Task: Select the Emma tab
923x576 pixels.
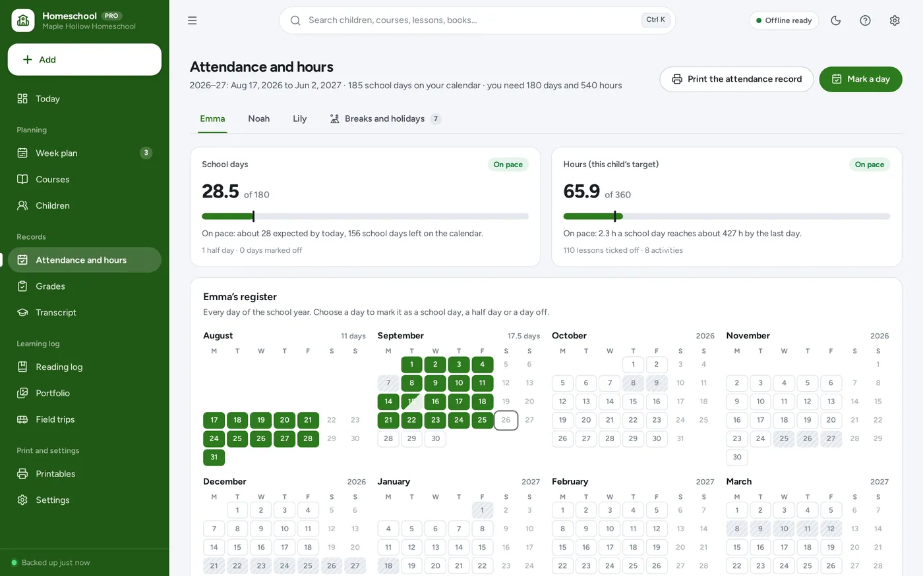Action: coord(212,118)
